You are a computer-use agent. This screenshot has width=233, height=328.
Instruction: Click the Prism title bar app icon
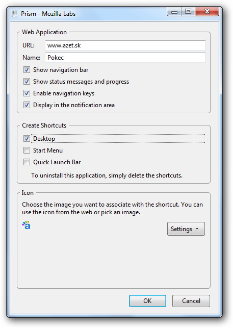click(x=14, y=14)
